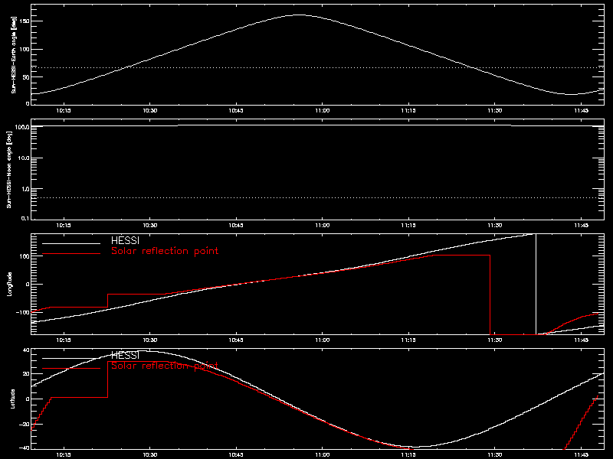Click the 'Sun-HESSI-Earth angle [deg]' axis title
613x459 pixels.
coord(14,55)
